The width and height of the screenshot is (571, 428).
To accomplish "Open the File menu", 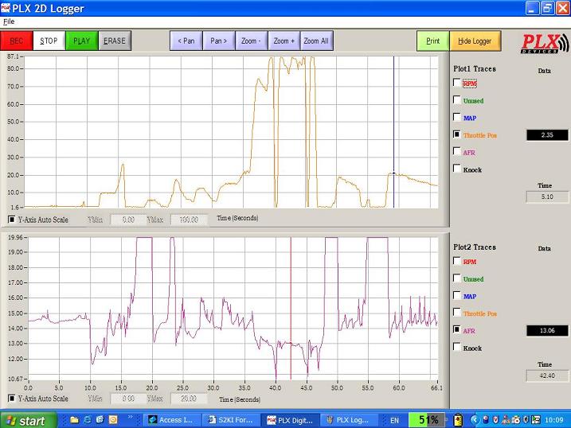I will pos(9,21).
